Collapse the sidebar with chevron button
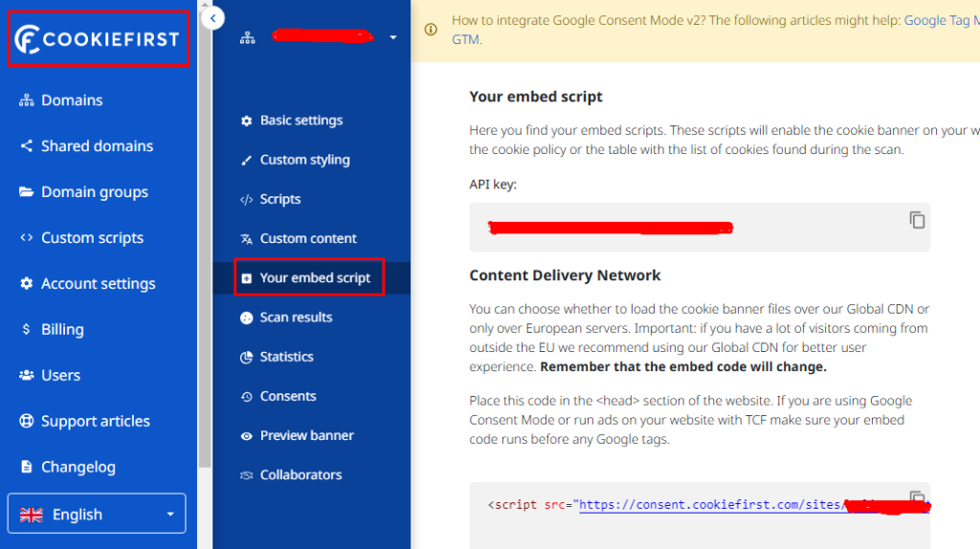 [x=214, y=17]
